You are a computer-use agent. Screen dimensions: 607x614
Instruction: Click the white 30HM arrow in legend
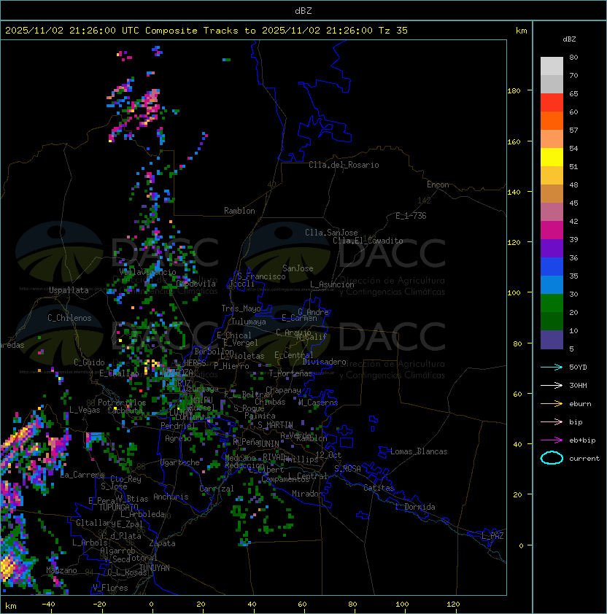point(552,385)
